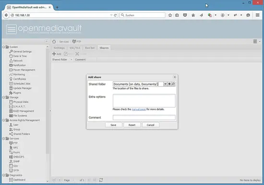Reload the page with the refresh icon

[x=115, y=15]
